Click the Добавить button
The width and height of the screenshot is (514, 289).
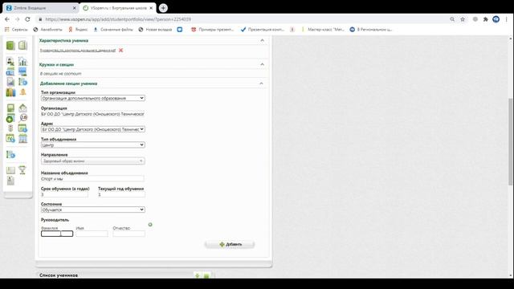230,244
